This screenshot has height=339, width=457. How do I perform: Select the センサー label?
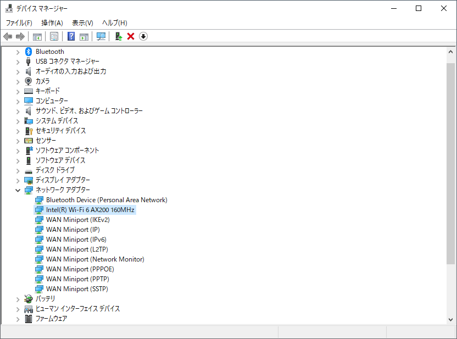46,141
